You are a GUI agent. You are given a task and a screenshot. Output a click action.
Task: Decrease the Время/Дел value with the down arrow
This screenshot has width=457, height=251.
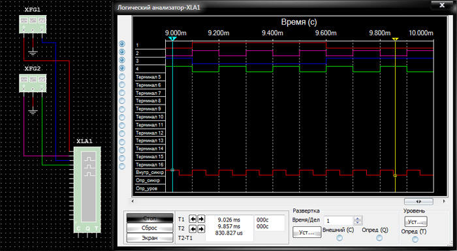pyautogui.click(x=359, y=223)
